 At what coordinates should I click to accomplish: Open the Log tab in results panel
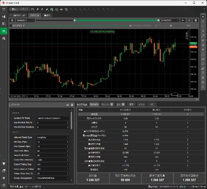point(152,105)
